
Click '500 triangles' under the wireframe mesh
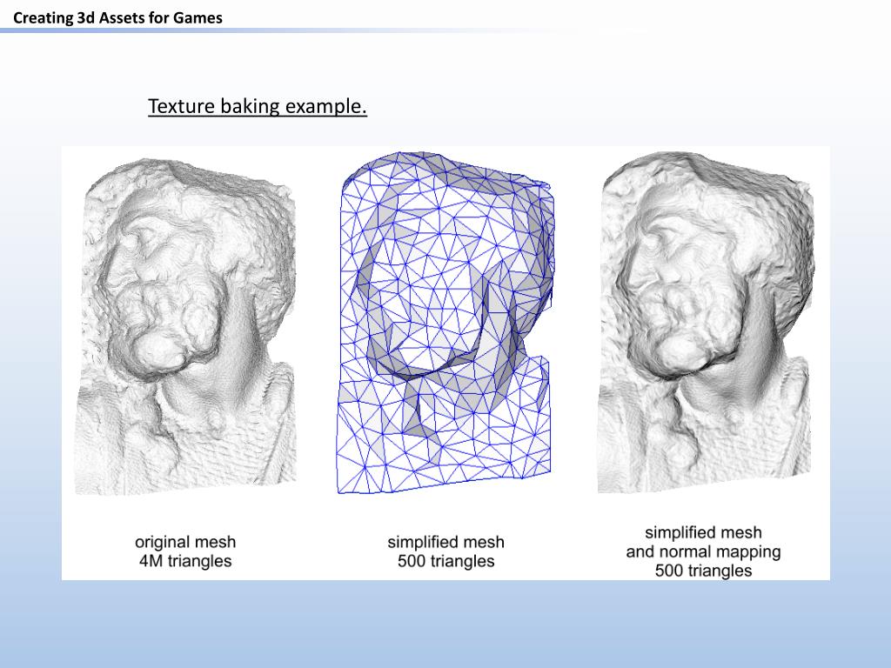coord(446,561)
